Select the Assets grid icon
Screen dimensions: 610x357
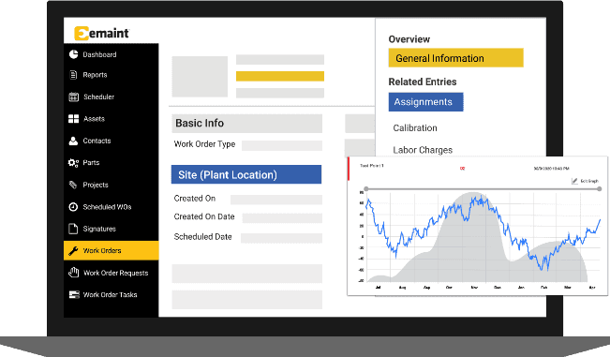pos(73,119)
